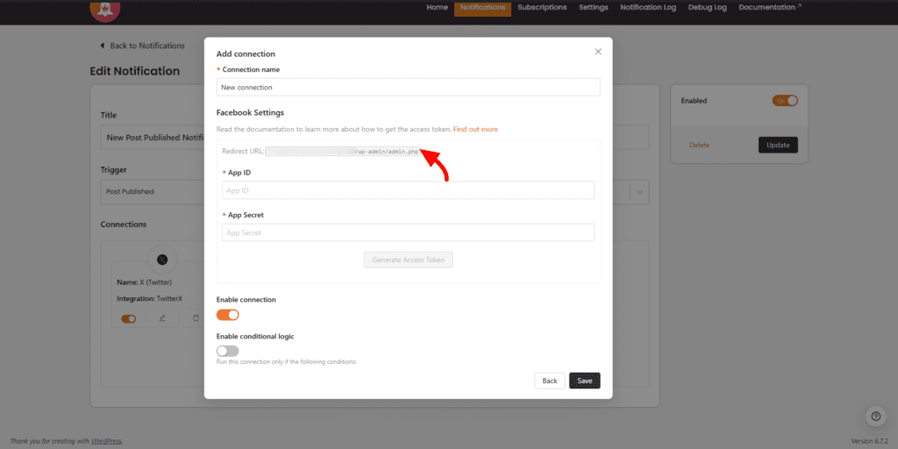
Task: Toggle the Enable connection switch
Action: pyautogui.click(x=227, y=315)
